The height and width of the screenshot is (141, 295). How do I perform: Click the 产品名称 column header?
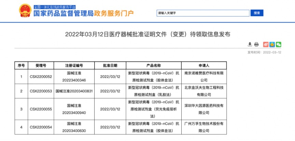tap(154, 66)
